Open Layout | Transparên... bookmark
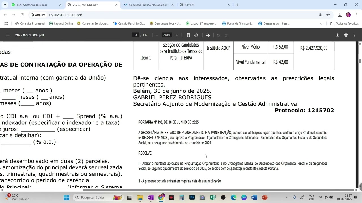The image size is (362, 203). [201, 23]
